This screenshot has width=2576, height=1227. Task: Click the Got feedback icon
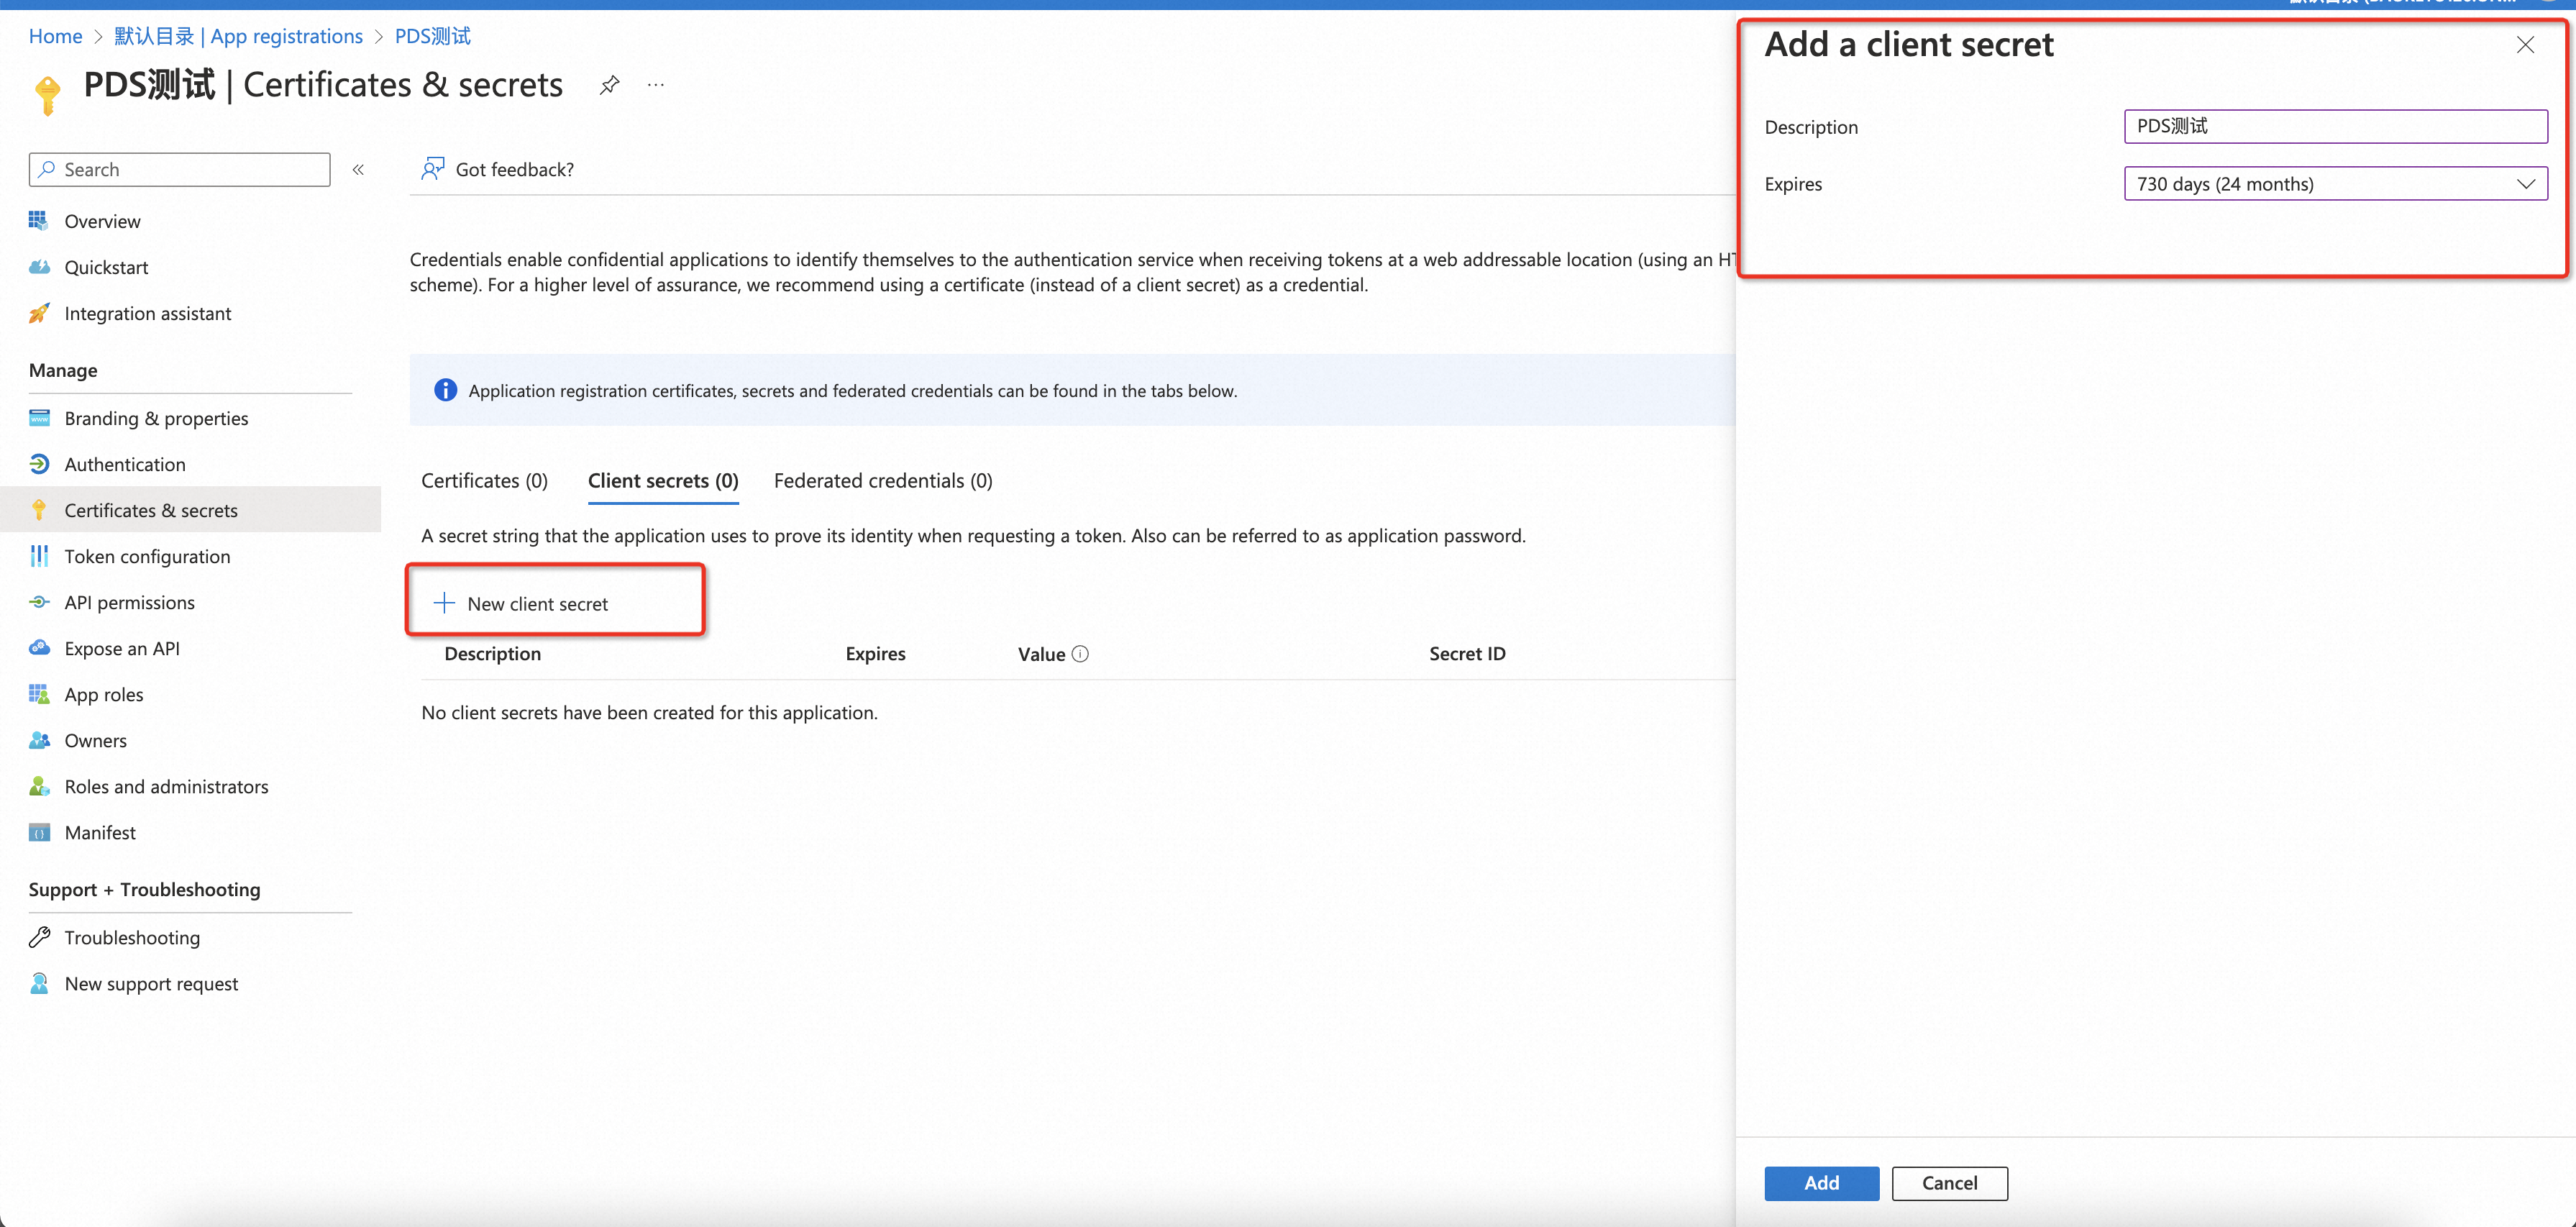tap(432, 169)
